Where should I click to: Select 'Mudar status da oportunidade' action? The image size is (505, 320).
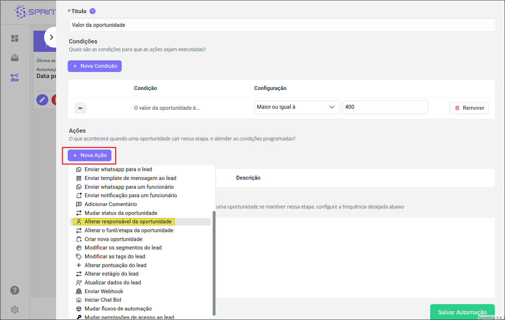[121, 213]
